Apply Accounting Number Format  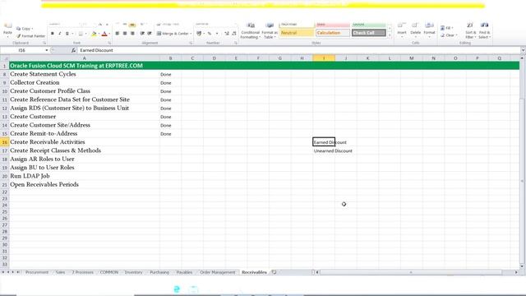point(199,34)
